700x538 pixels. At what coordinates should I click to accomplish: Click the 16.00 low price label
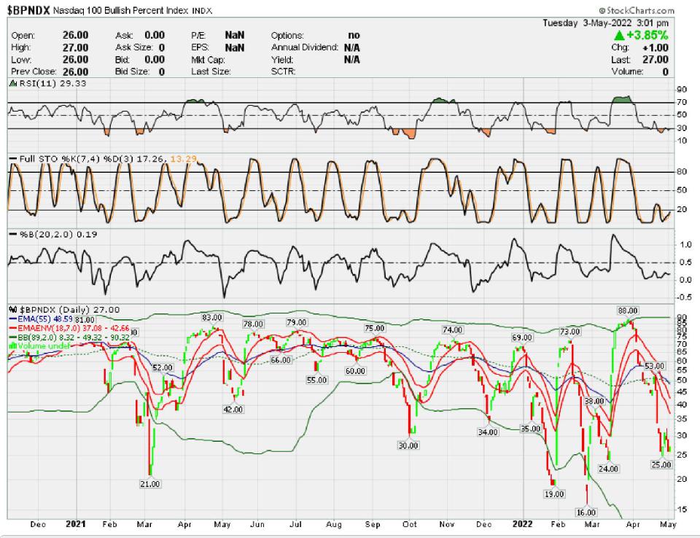[586, 512]
